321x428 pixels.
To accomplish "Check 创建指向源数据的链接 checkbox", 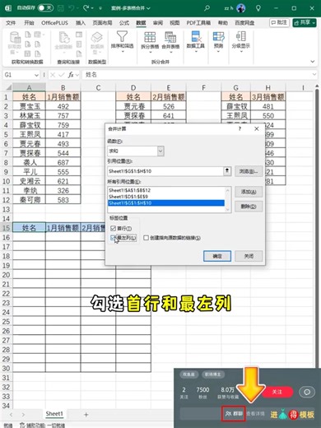I will (x=146, y=238).
